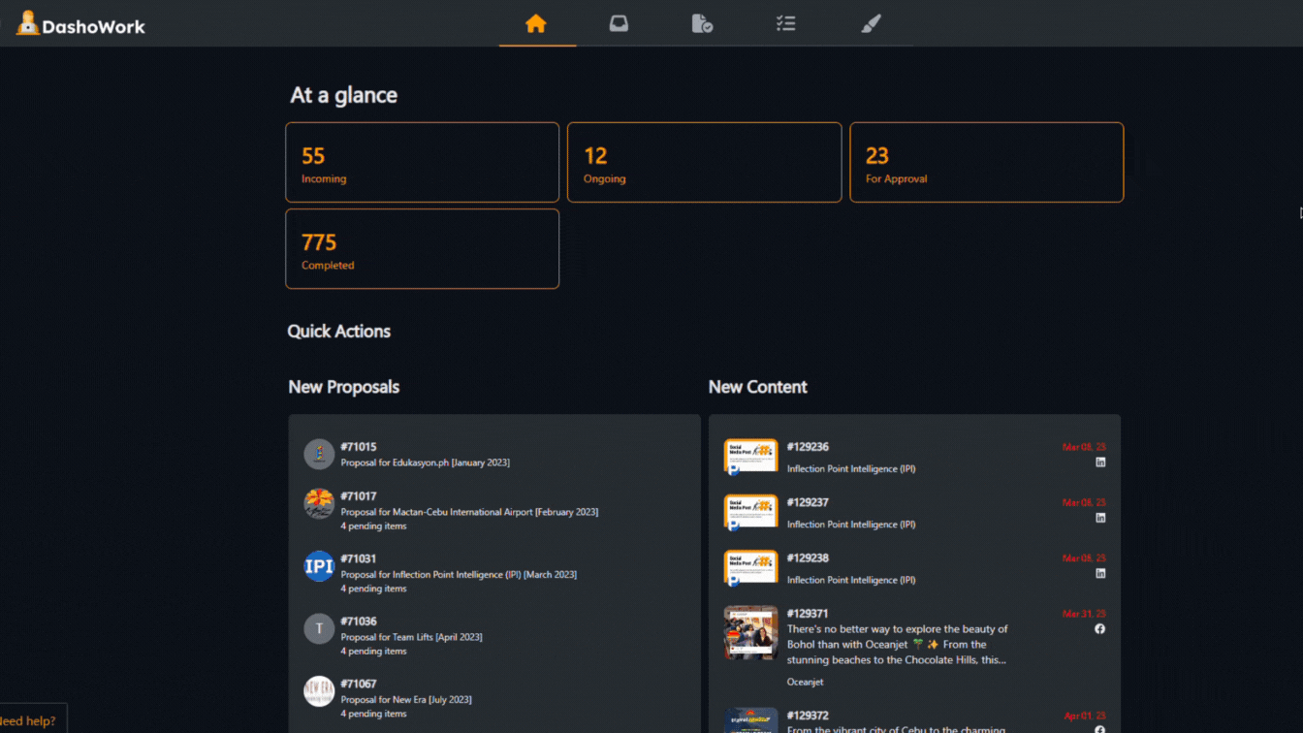The width and height of the screenshot is (1303, 733).
Task: Open proposal #71067 for New Era
Action: (494, 698)
